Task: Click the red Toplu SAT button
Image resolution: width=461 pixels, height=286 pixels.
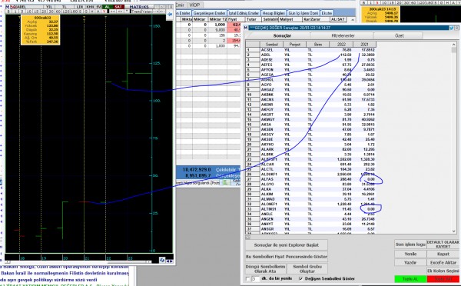Action: [x=443, y=279]
